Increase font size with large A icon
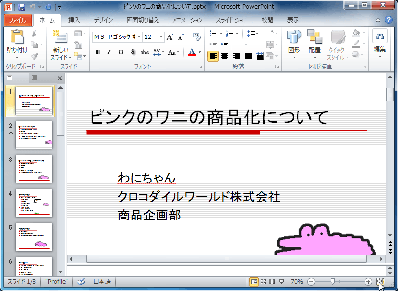398x291 pixels. [170, 37]
